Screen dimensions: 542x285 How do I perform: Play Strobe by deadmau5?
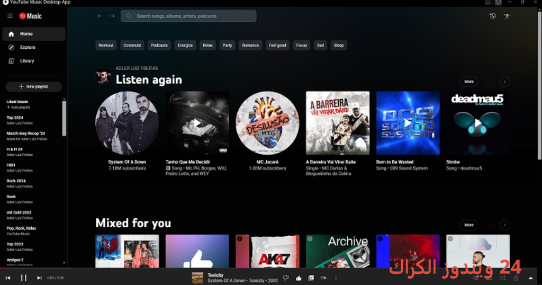[x=478, y=123]
